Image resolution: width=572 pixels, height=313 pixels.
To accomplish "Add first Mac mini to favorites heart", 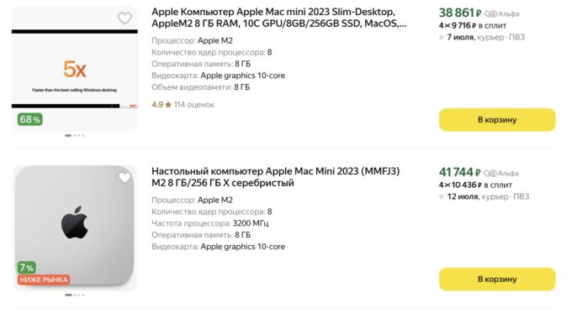I will 124,18.
